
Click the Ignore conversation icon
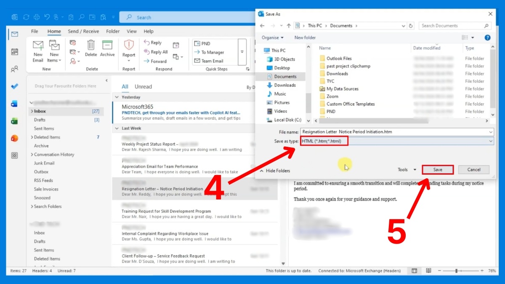[x=73, y=43]
